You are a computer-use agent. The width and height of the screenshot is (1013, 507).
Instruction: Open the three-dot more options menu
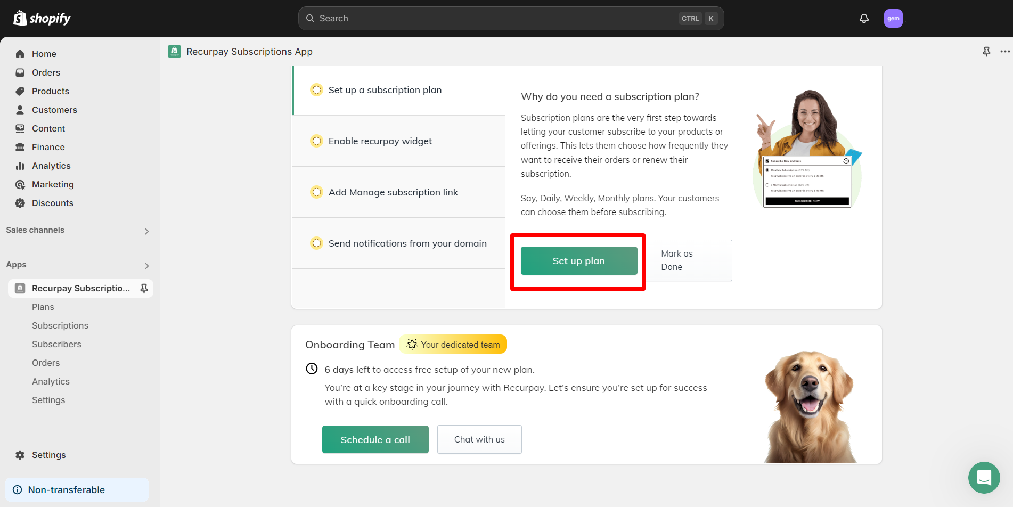point(1005,52)
